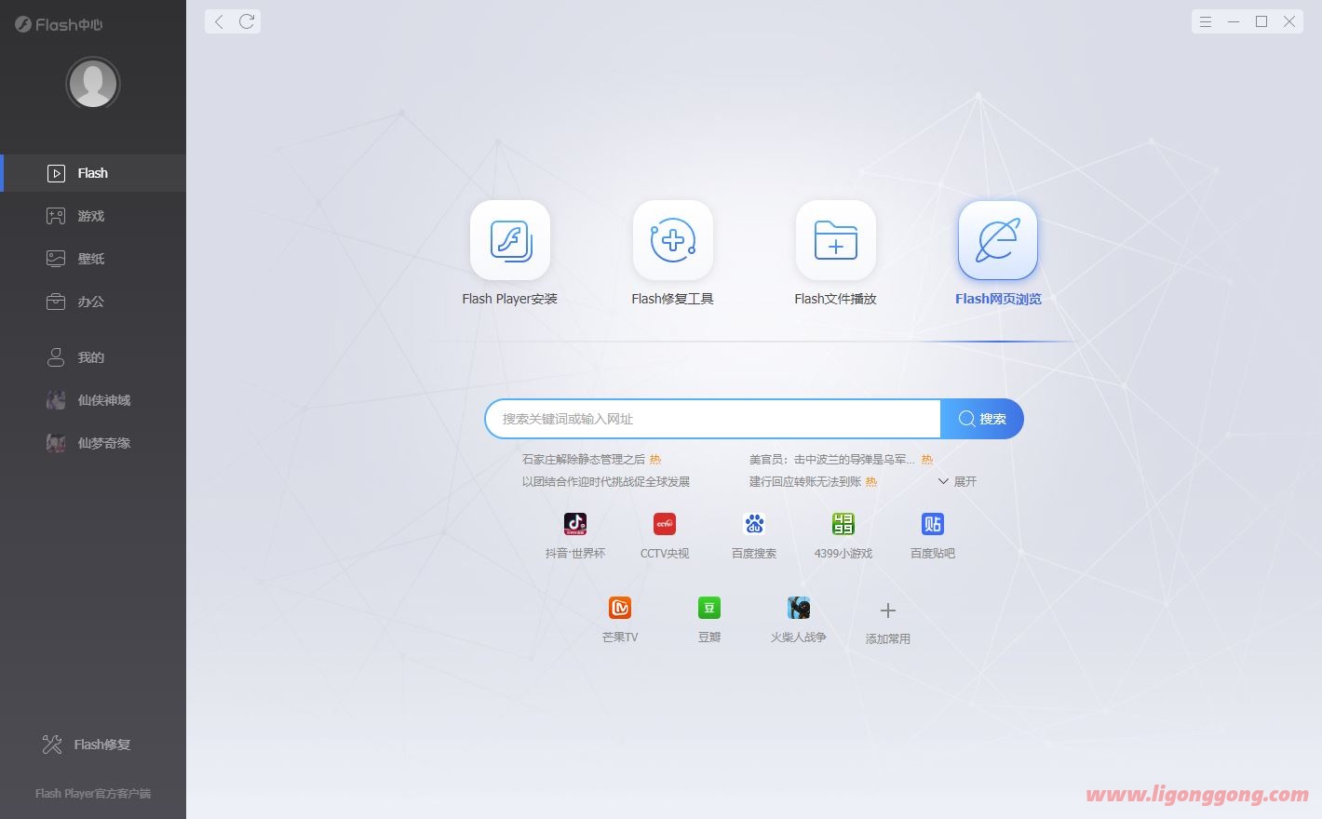Expand hot news with 展开
The width and height of the screenshot is (1322, 819).
(x=957, y=481)
